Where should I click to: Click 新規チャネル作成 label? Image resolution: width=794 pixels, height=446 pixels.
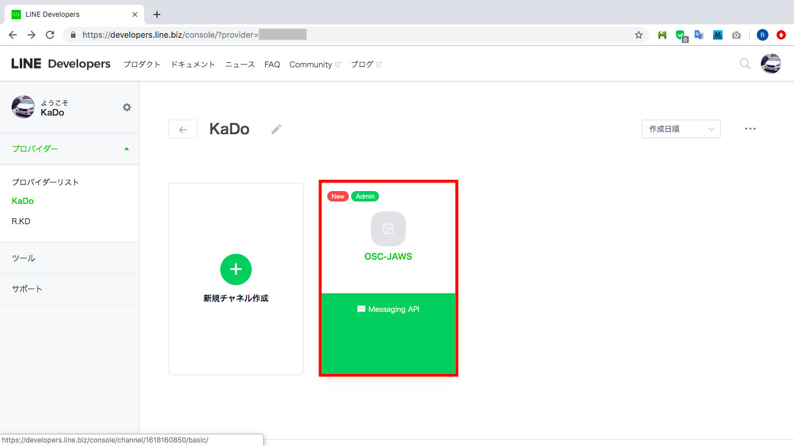point(236,298)
